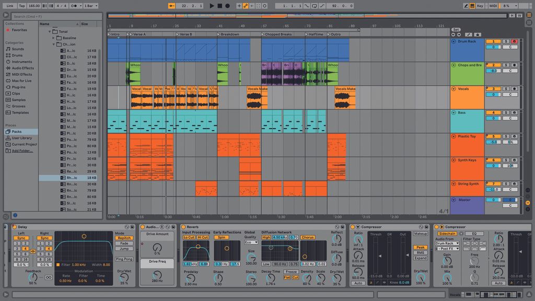
Task: Enable Freeze in the Reverb device
Action: (291, 272)
